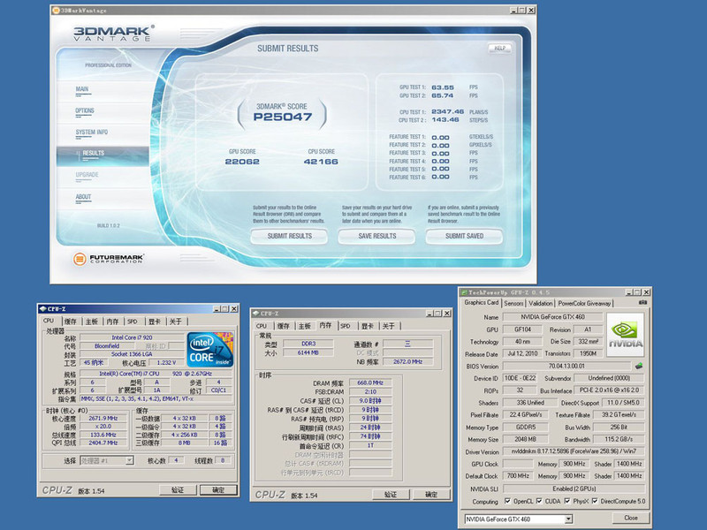Click the SUBMIT RESULTS button
Viewport: 707px width, 530px height.
(290, 236)
